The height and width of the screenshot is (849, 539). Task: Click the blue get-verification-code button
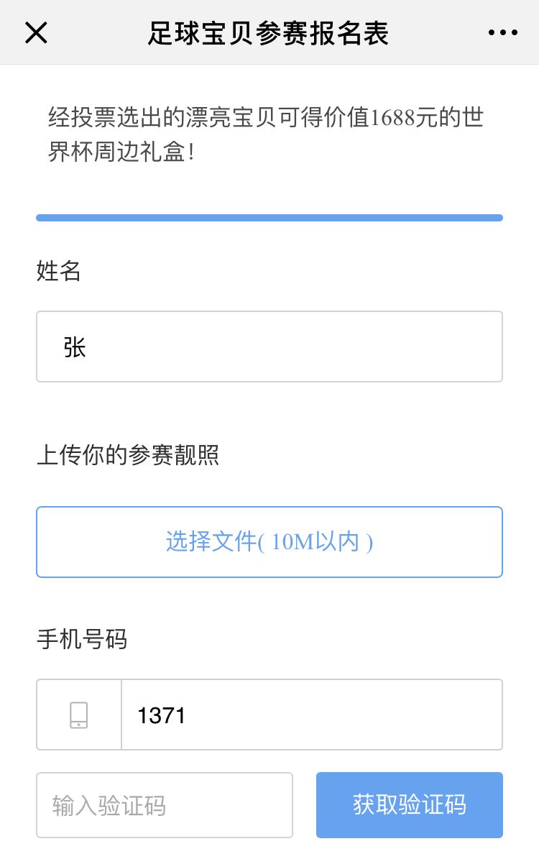[x=409, y=804]
